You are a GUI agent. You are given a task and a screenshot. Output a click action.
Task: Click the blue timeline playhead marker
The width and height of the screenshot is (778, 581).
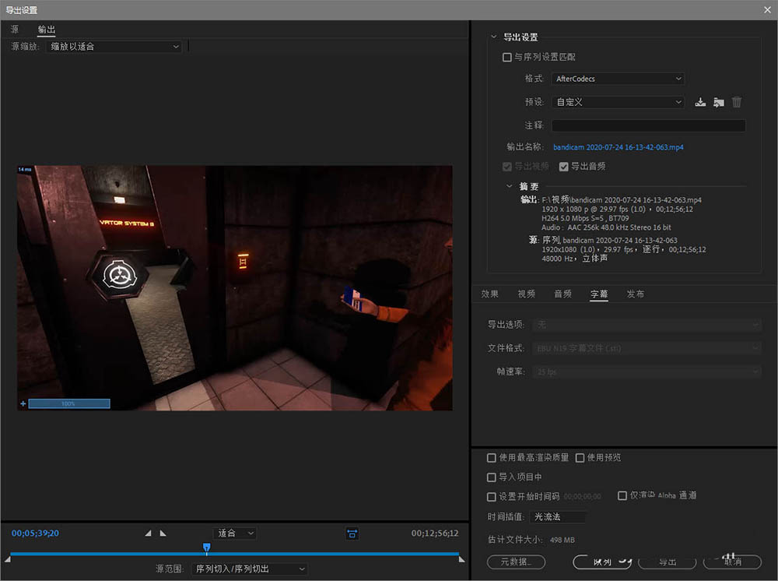(207, 548)
